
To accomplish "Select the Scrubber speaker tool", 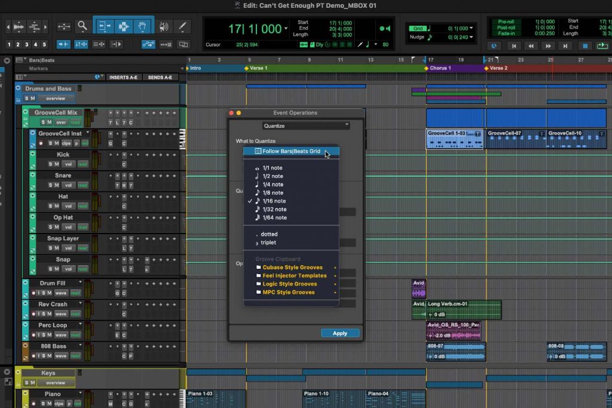I will point(164,26).
